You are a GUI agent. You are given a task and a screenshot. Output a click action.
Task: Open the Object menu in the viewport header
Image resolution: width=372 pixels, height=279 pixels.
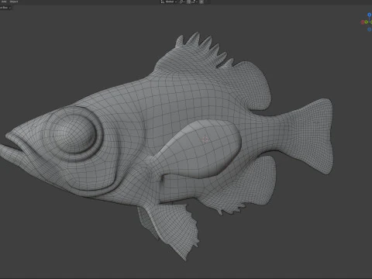pos(14,2)
